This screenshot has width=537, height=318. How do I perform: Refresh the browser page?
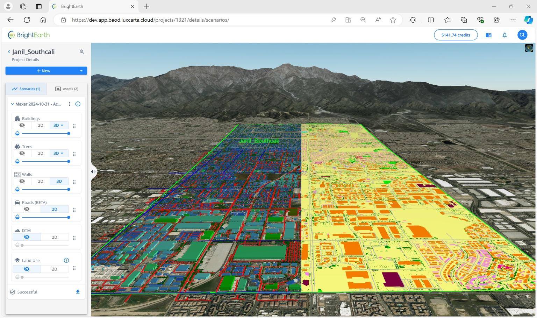27,20
